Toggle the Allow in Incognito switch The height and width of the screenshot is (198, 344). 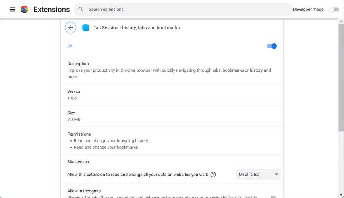tap(271, 196)
